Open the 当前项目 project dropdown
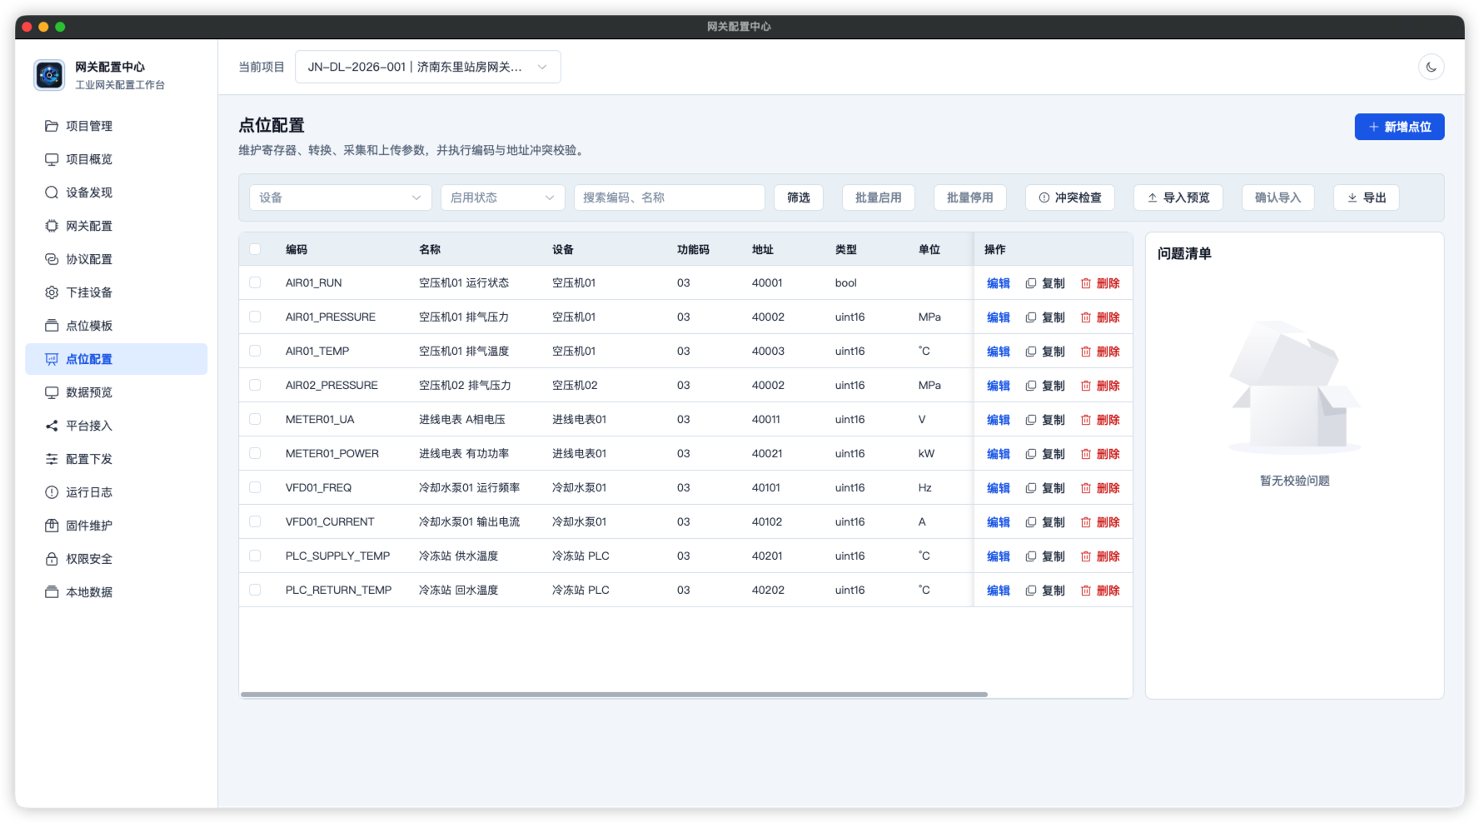The width and height of the screenshot is (1480, 823). point(427,67)
